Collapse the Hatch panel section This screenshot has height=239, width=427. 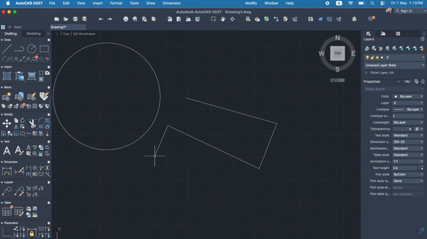(2, 67)
